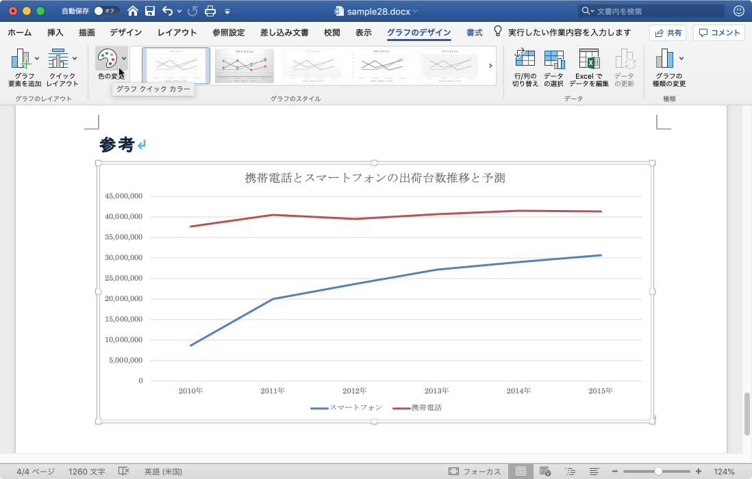Screen dimensions: 752x479
Task: Expand the Change Chart Type dropdown arrow
Action: [x=681, y=58]
